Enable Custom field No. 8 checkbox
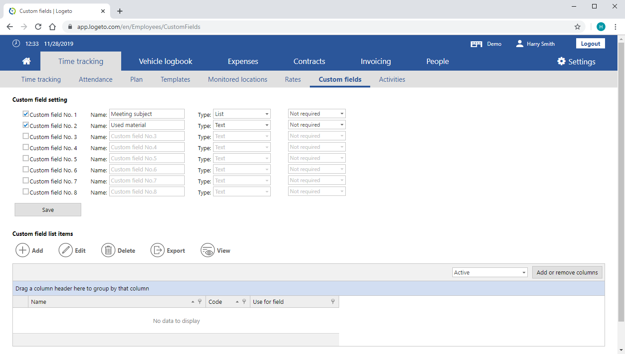 point(26,192)
